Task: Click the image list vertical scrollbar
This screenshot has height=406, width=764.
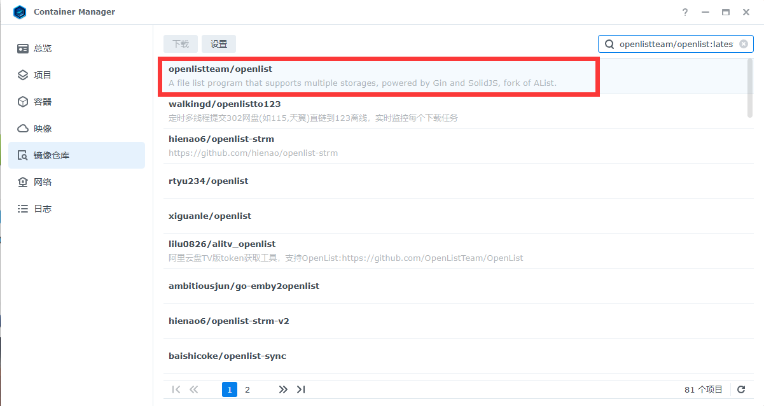Action: [x=750, y=88]
